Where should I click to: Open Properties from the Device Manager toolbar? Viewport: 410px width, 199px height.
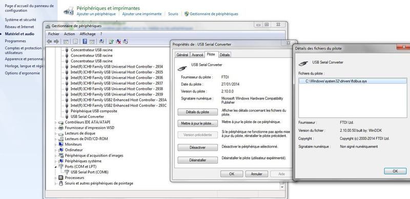tap(75, 42)
